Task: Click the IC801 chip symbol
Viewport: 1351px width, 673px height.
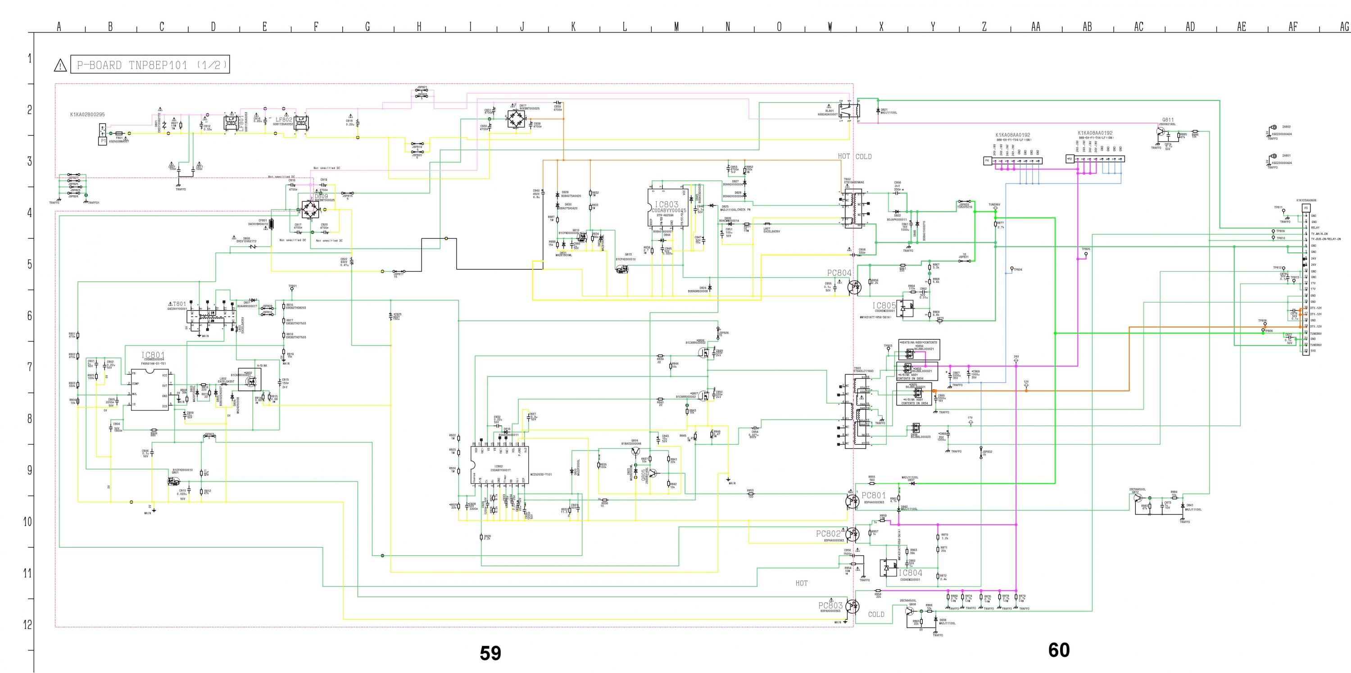Action: [x=150, y=389]
